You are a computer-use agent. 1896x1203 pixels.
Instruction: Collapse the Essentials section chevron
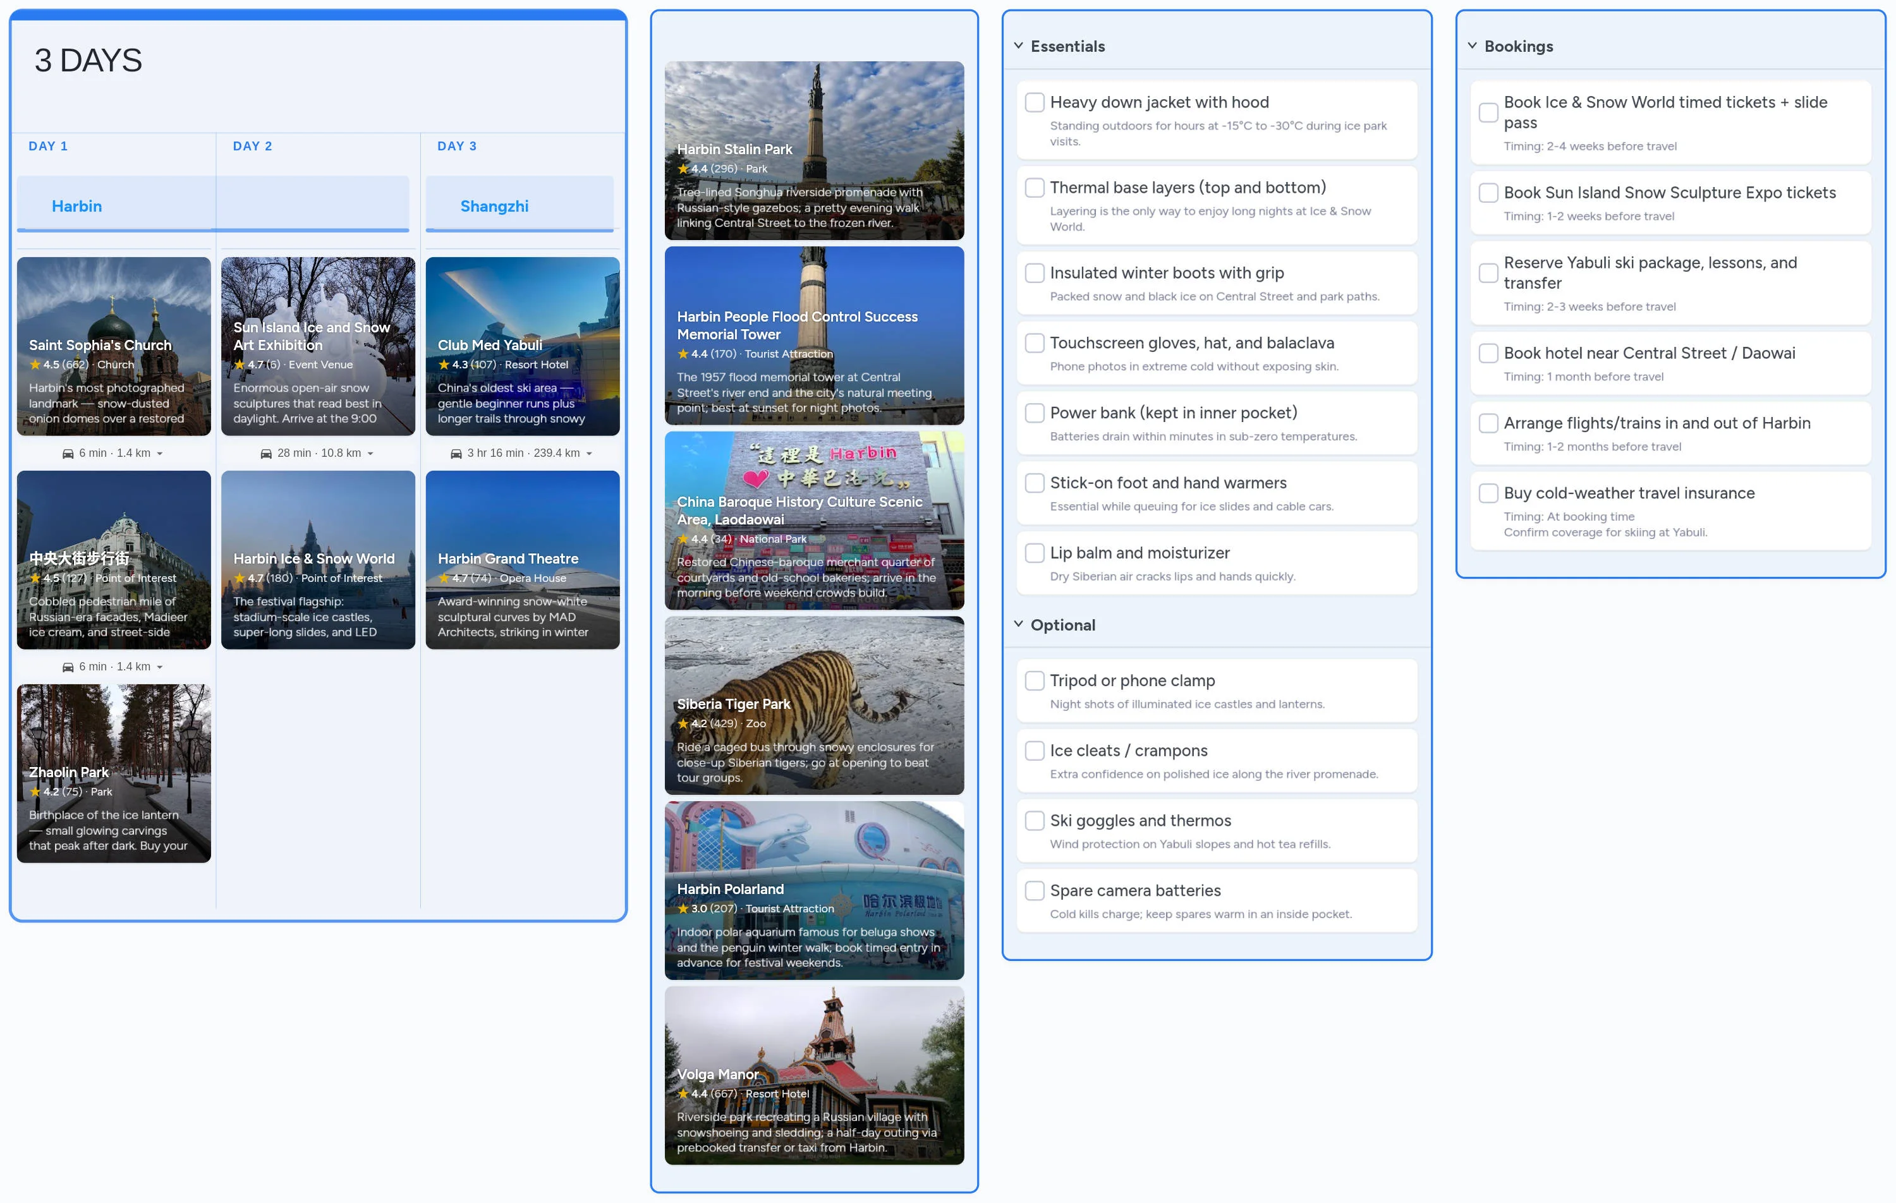(1018, 45)
